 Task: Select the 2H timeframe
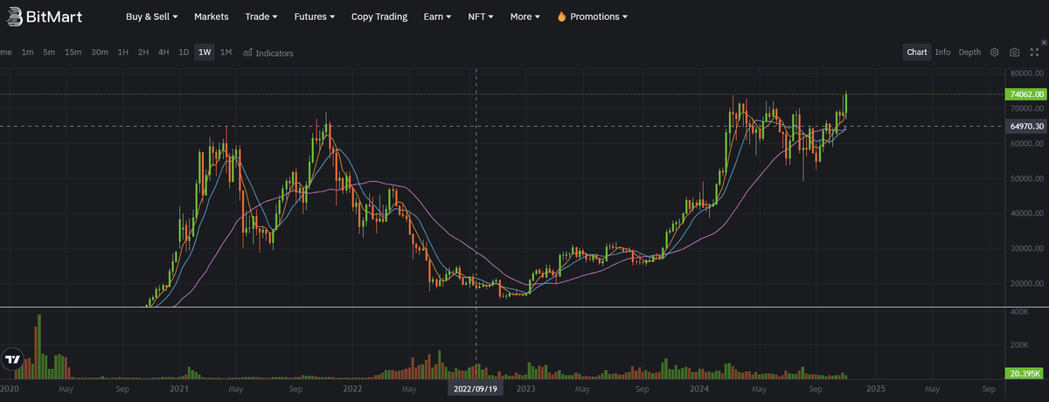[143, 52]
